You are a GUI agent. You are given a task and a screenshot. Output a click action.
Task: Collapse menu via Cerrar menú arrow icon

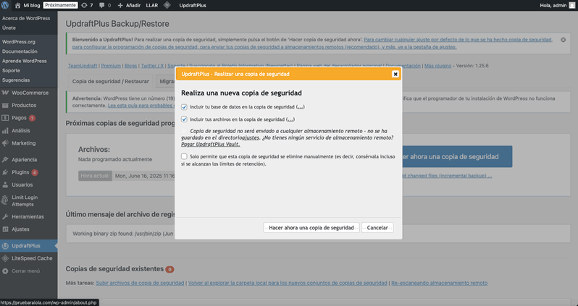pos(5,271)
